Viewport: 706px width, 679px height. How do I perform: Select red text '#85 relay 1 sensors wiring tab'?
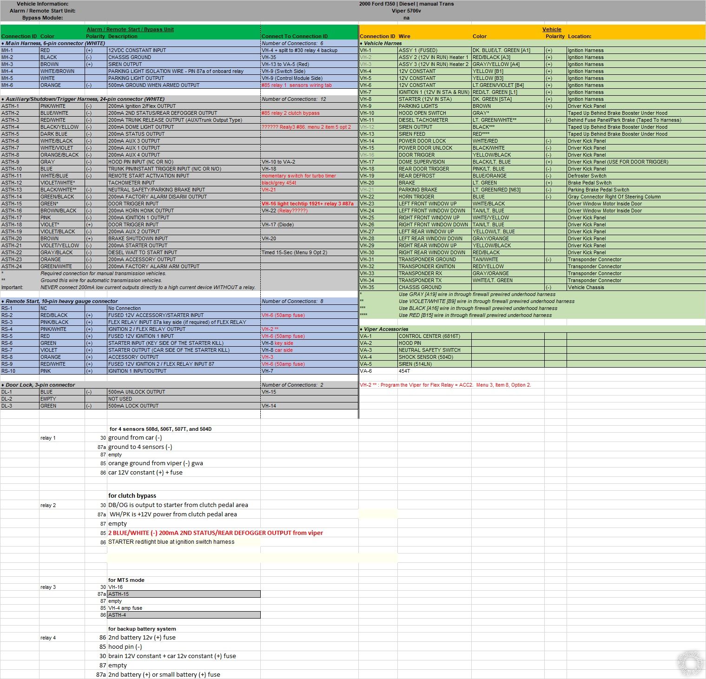(309, 85)
